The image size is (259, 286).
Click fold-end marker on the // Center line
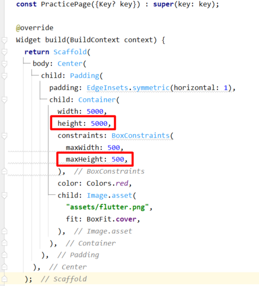coord(4,267)
